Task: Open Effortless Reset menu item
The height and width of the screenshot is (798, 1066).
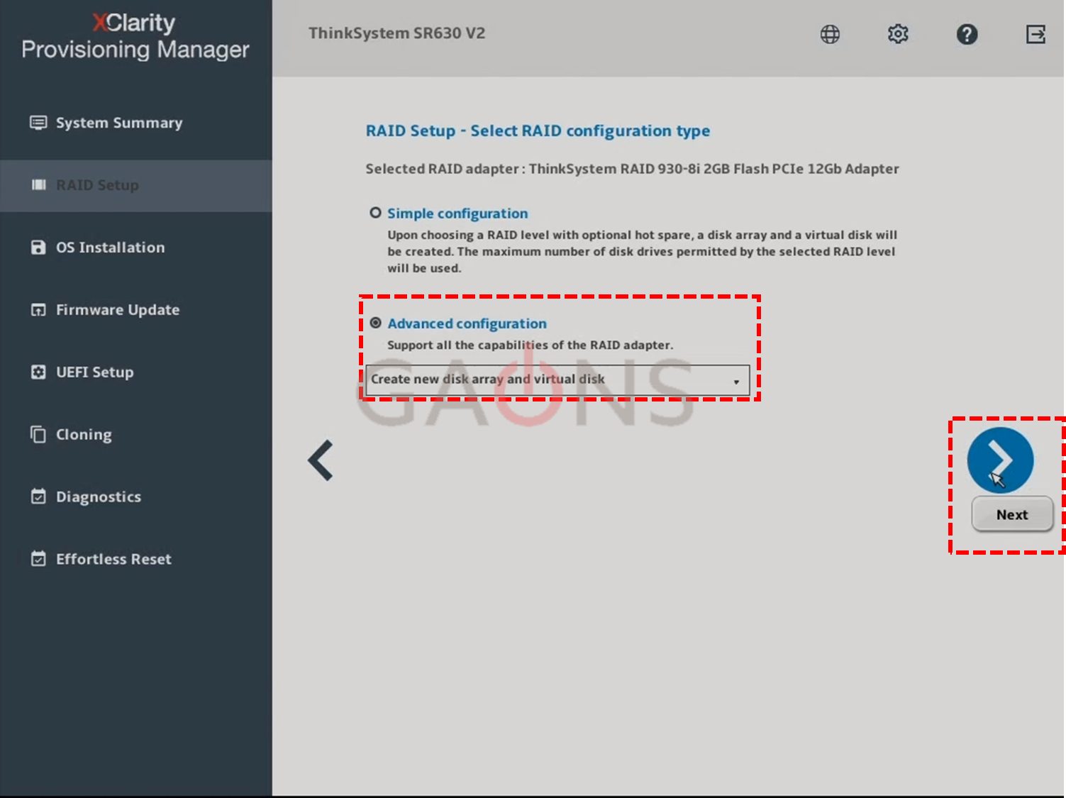Action: tap(136, 559)
